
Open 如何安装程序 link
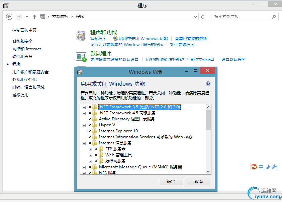coord(182,45)
